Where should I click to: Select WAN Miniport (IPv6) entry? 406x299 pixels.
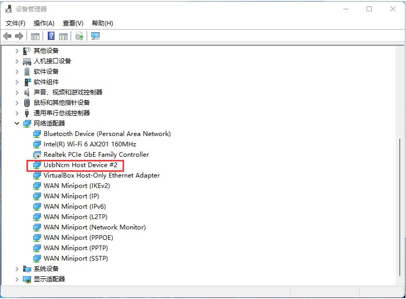click(x=75, y=206)
